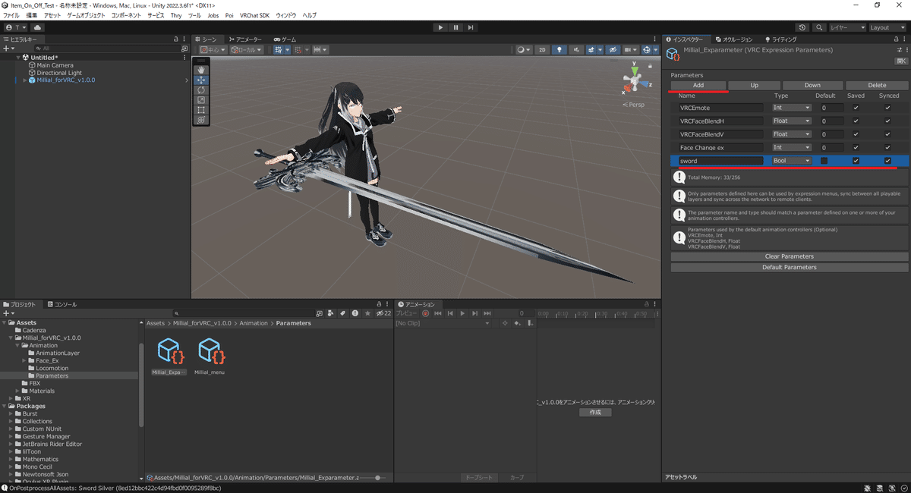Click the Clear Parameters button
911x493 pixels.
[790, 256]
